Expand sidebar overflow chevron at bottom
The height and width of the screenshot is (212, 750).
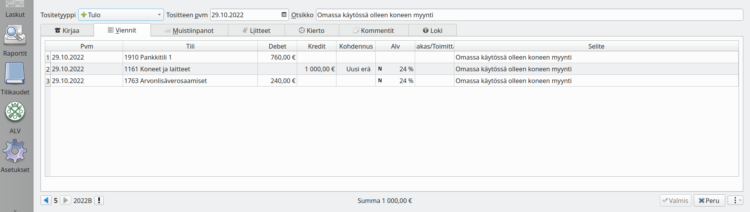click(15, 210)
